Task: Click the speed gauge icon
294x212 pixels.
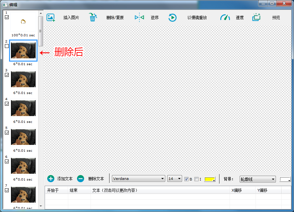Action: click(x=225, y=18)
